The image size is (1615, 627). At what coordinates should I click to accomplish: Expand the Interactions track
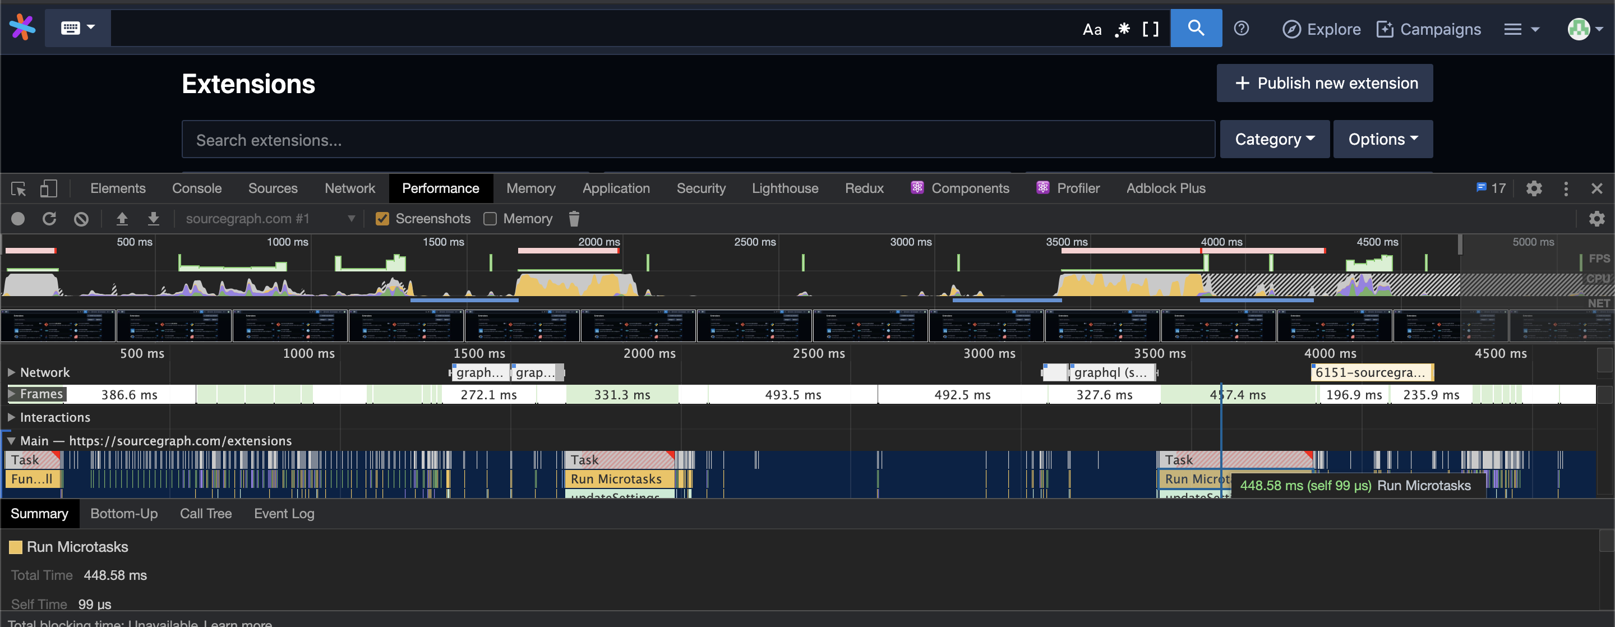[x=11, y=417]
